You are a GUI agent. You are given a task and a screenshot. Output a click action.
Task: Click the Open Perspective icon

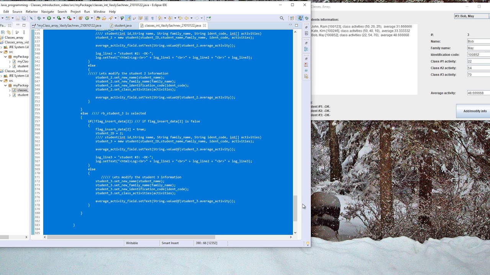(x=292, y=18)
